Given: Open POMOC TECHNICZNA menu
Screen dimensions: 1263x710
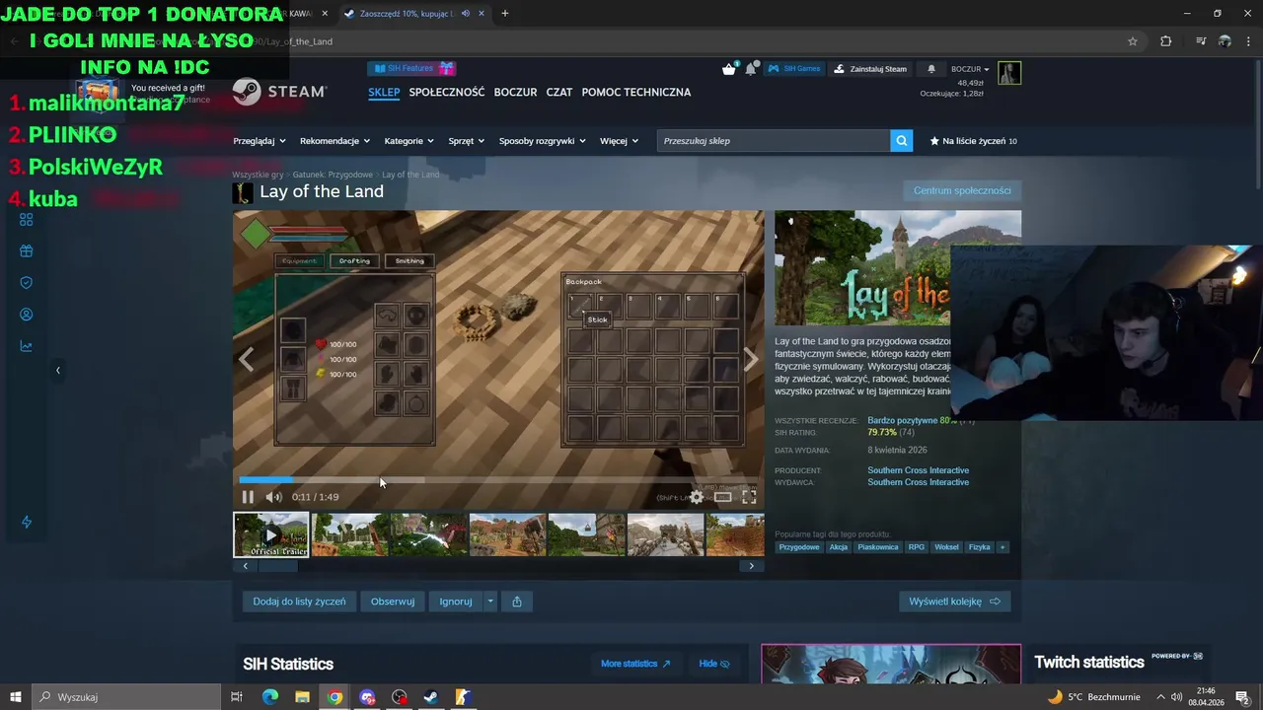Looking at the screenshot, I should tap(636, 92).
